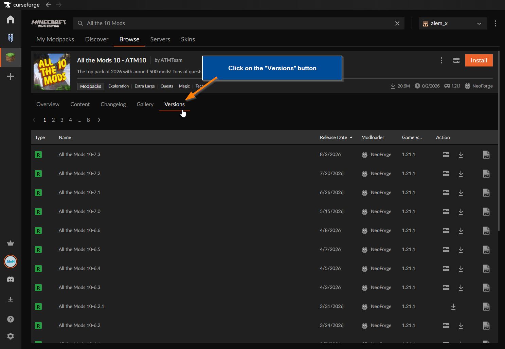Sort by Release Date column
The image size is (505, 349).
point(336,137)
